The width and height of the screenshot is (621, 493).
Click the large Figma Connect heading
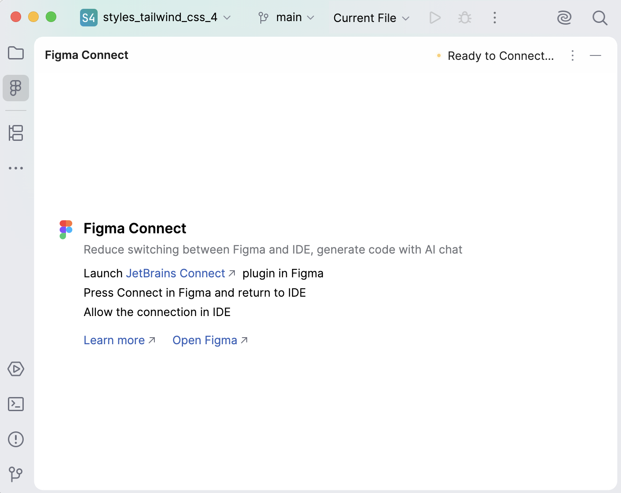click(x=135, y=228)
